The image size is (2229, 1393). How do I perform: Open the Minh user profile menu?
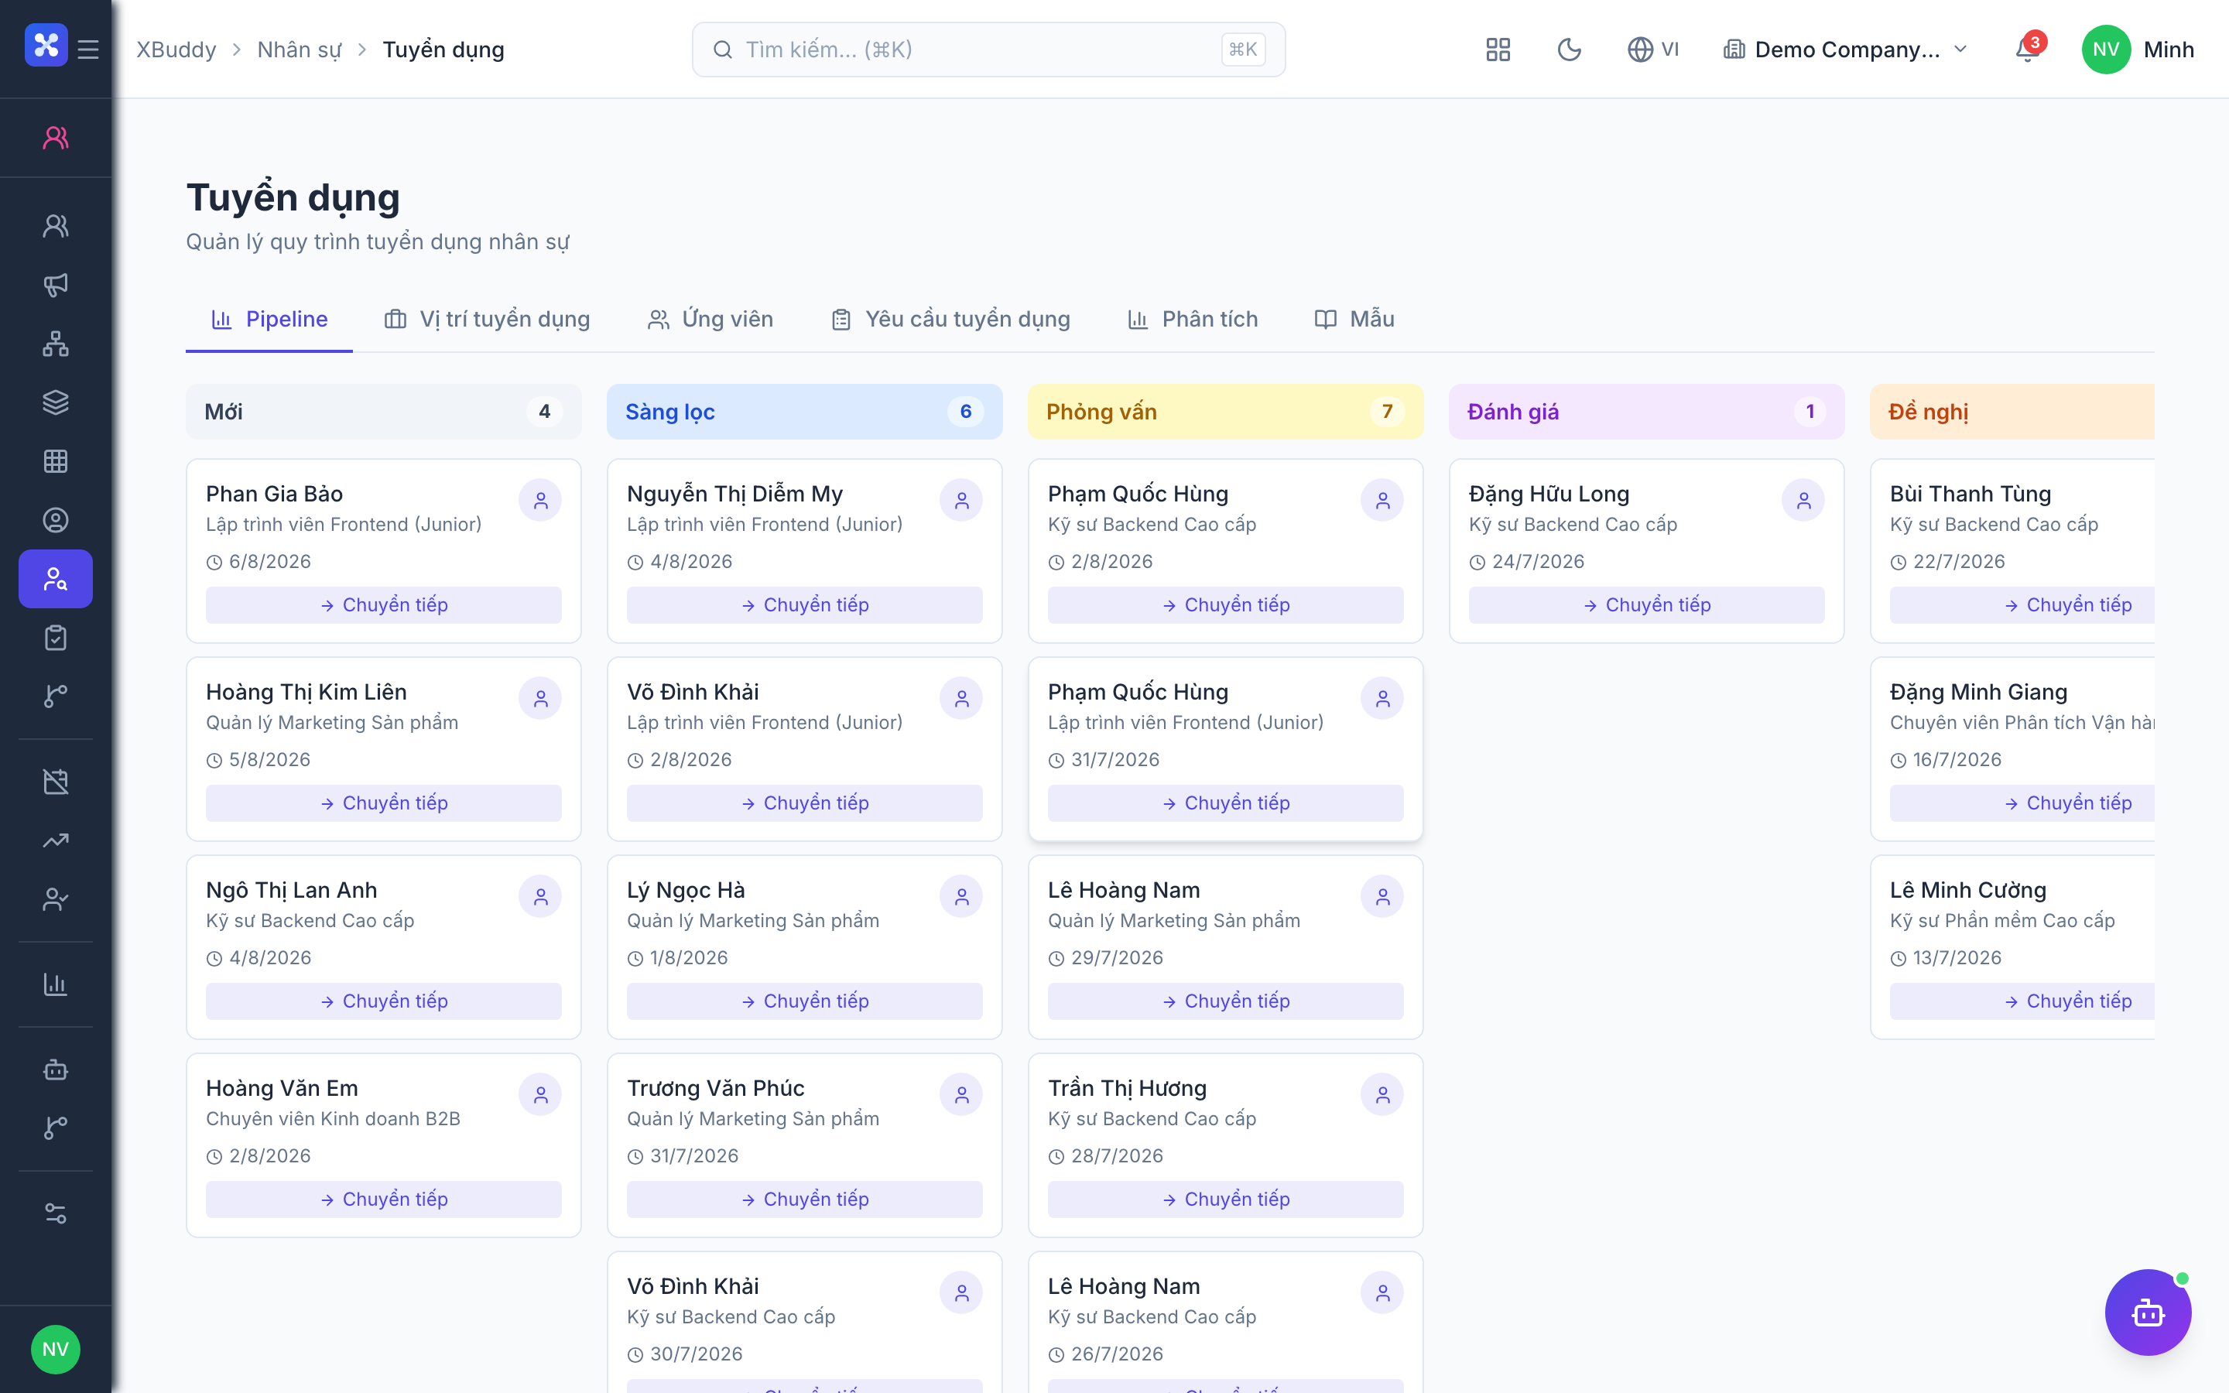pyautogui.click(x=2138, y=49)
